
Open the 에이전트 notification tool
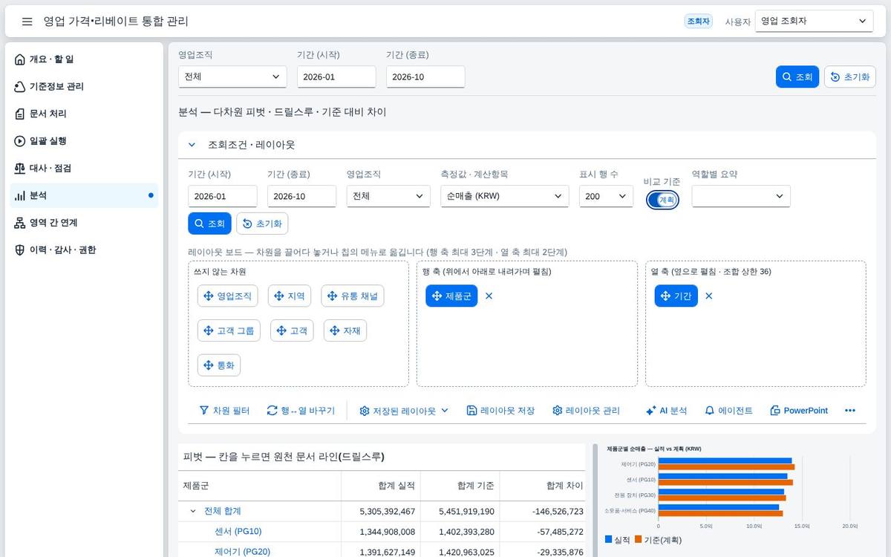point(728,411)
